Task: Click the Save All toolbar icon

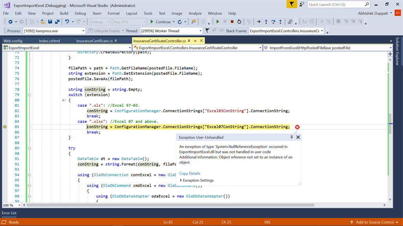Action: 57,22
